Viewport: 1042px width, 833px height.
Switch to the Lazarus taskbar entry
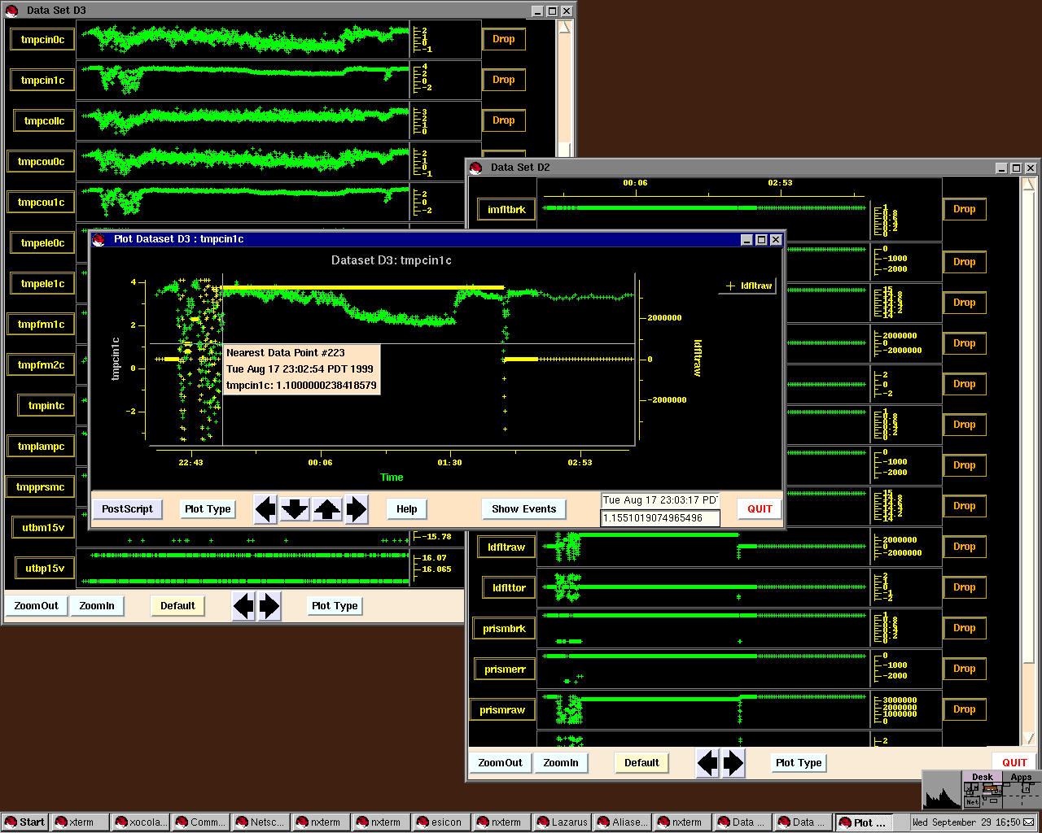click(563, 822)
